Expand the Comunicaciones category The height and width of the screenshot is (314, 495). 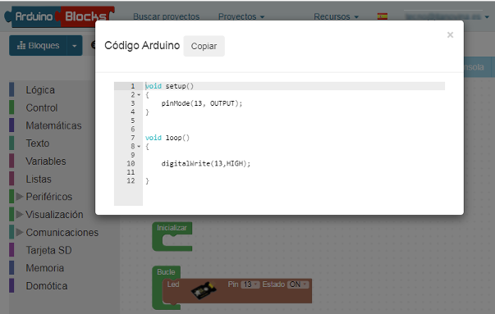click(x=20, y=233)
